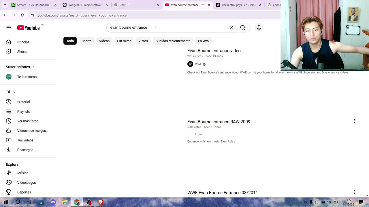The width and height of the screenshot is (369, 207).
Task: Expand the Suscripciones section chevron
Action: point(34,67)
